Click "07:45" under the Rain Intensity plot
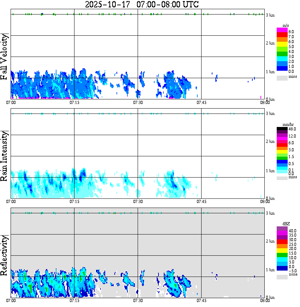300x307 pixels. tap(202, 202)
